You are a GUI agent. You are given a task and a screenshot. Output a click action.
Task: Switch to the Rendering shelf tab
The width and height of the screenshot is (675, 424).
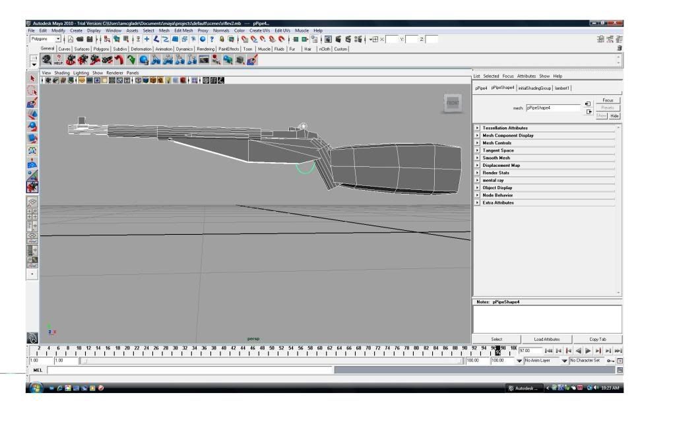[x=205, y=49]
